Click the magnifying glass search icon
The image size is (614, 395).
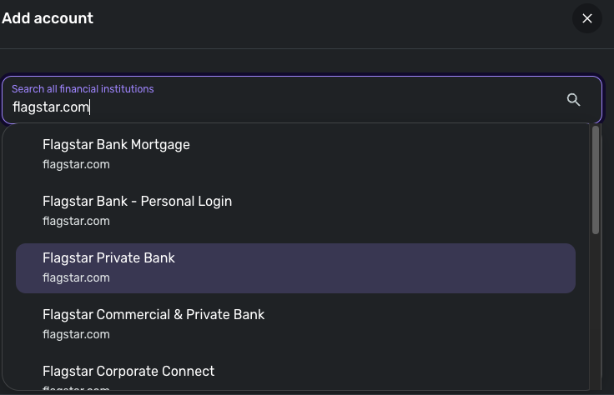coord(573,100)
